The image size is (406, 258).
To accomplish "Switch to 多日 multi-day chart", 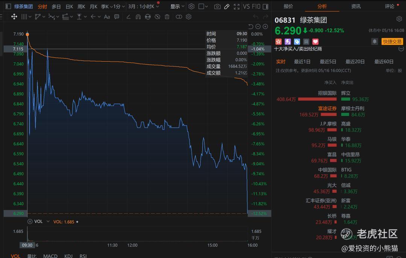I will click(x=56, y=6).
